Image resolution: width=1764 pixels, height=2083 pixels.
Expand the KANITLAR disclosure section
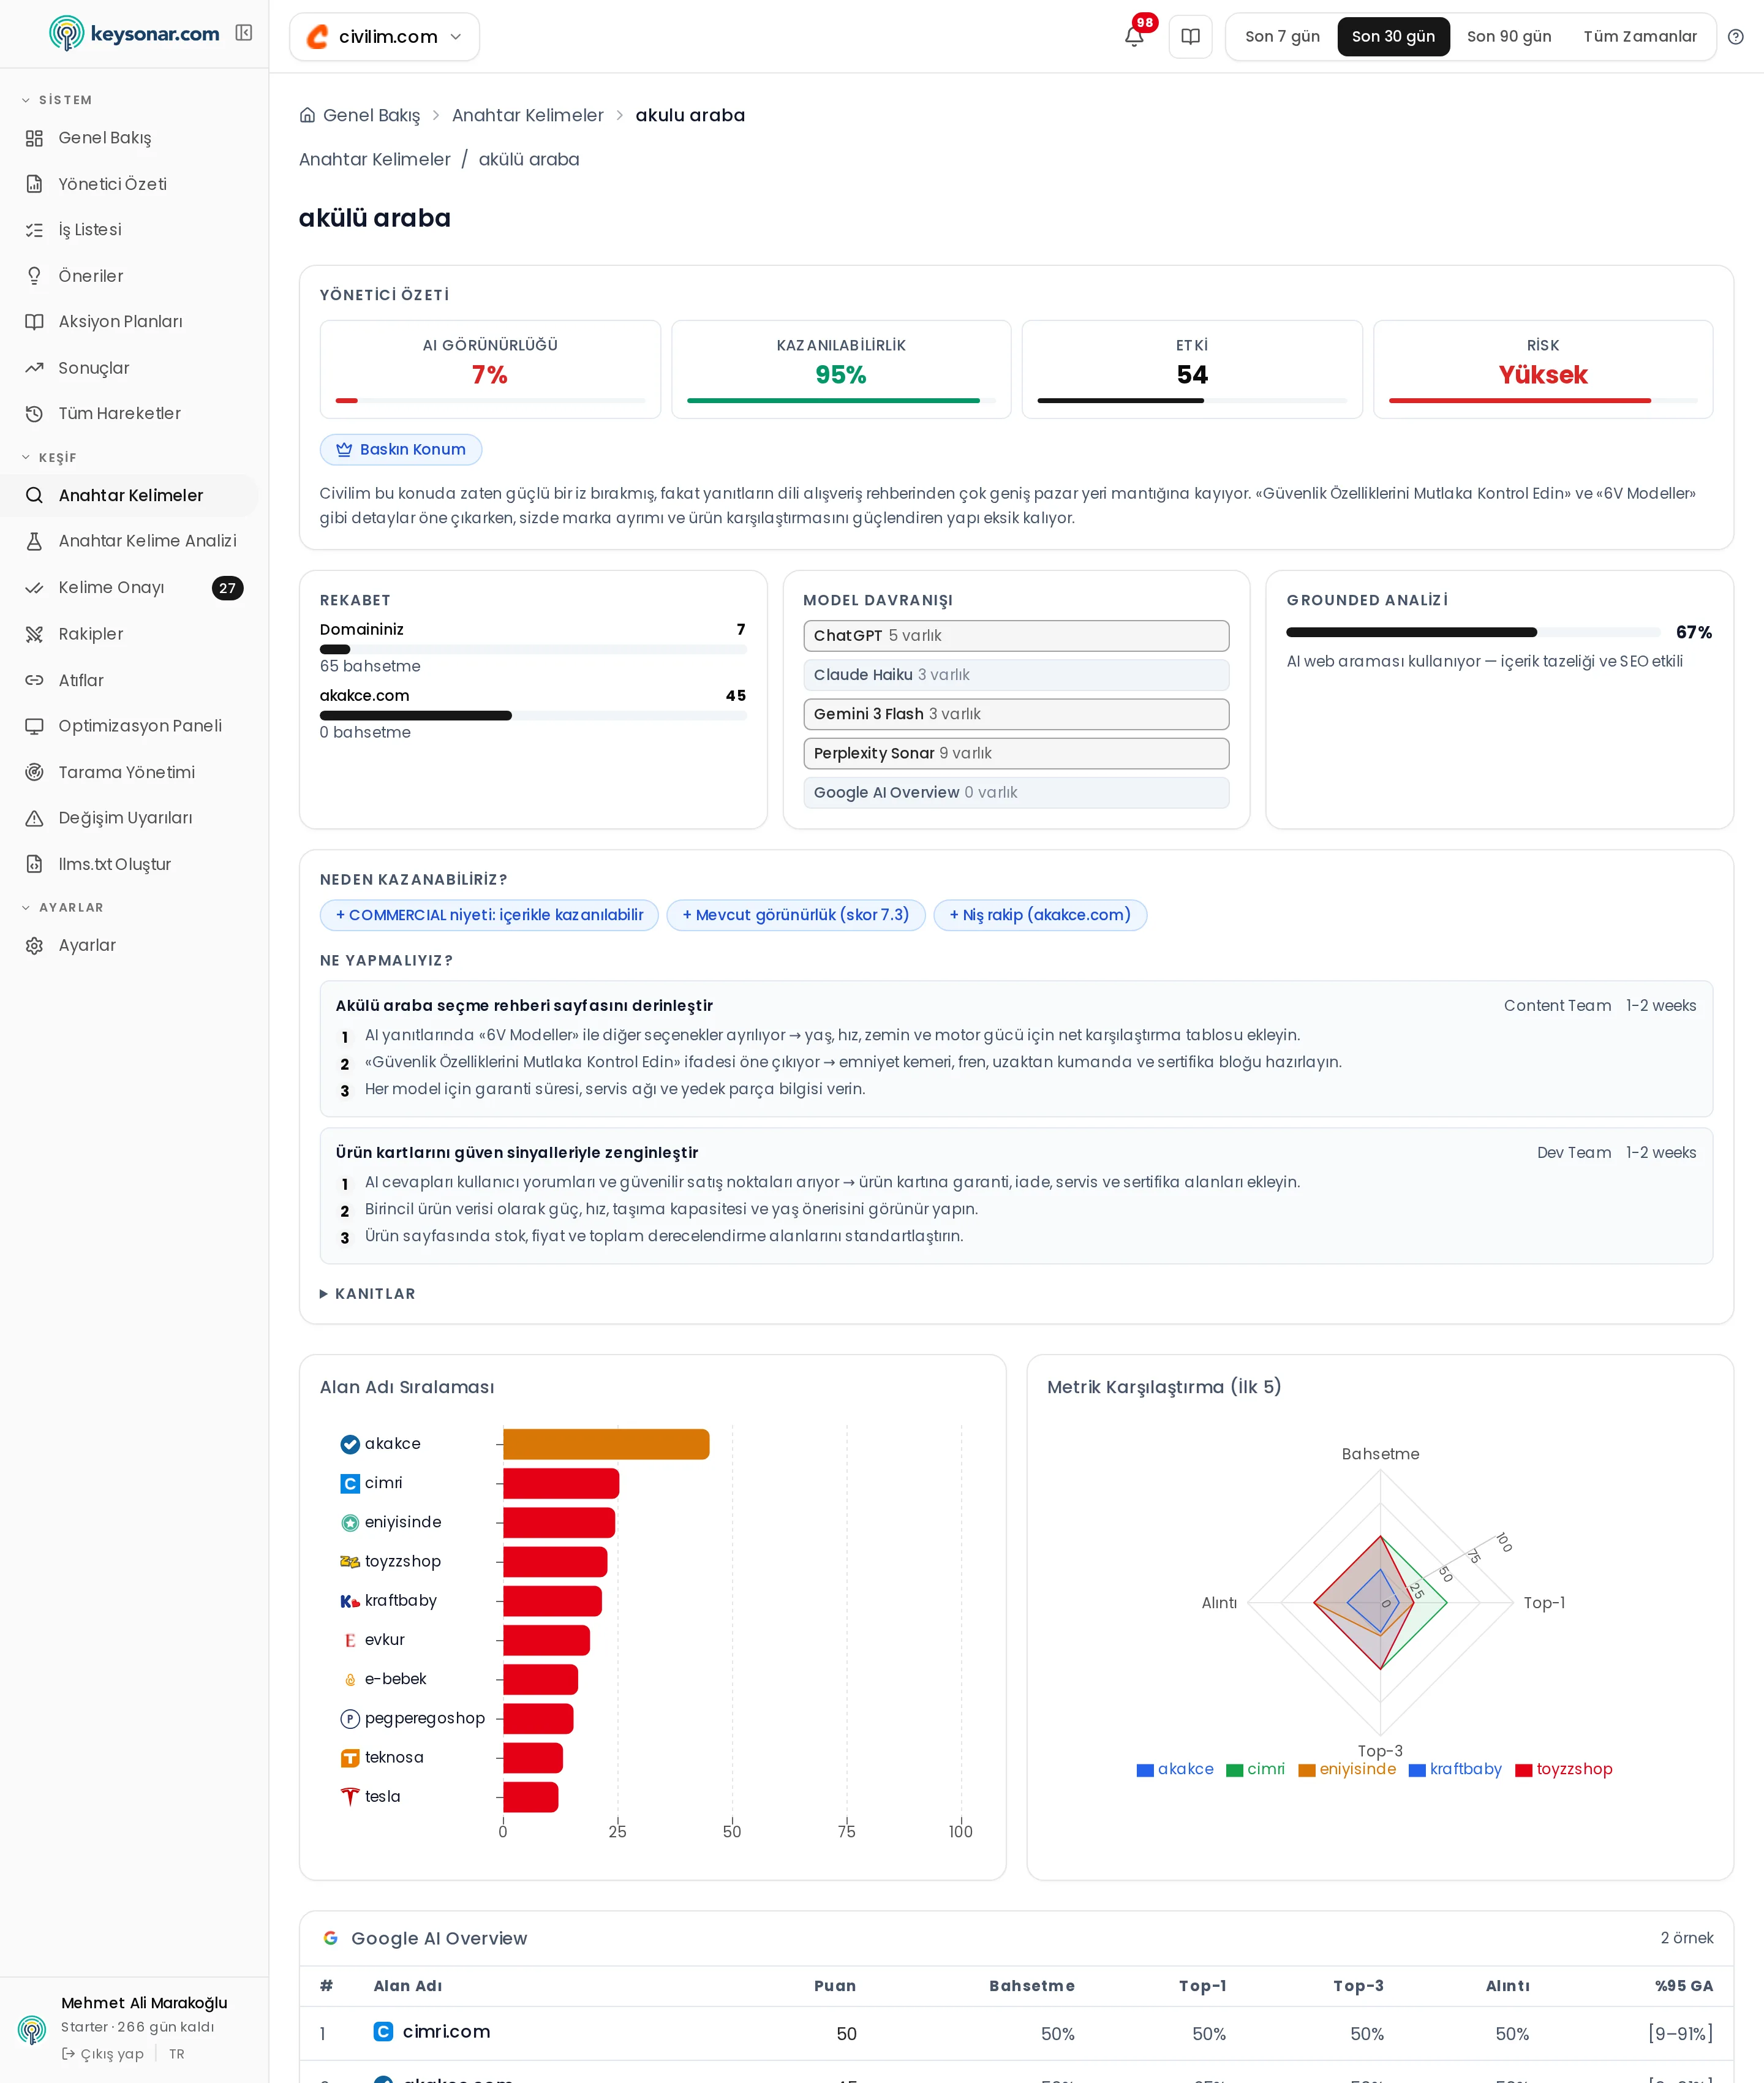pos(367,1294)
